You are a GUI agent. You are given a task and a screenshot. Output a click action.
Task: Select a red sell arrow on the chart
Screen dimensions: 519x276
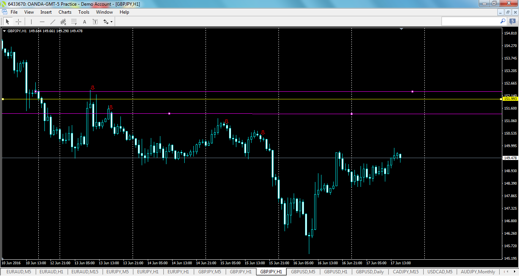tap(93, 88)
